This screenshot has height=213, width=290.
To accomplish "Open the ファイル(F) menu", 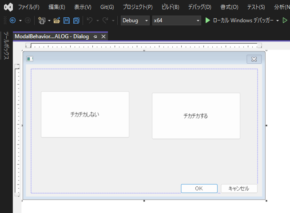I will (x=28, y=7).
